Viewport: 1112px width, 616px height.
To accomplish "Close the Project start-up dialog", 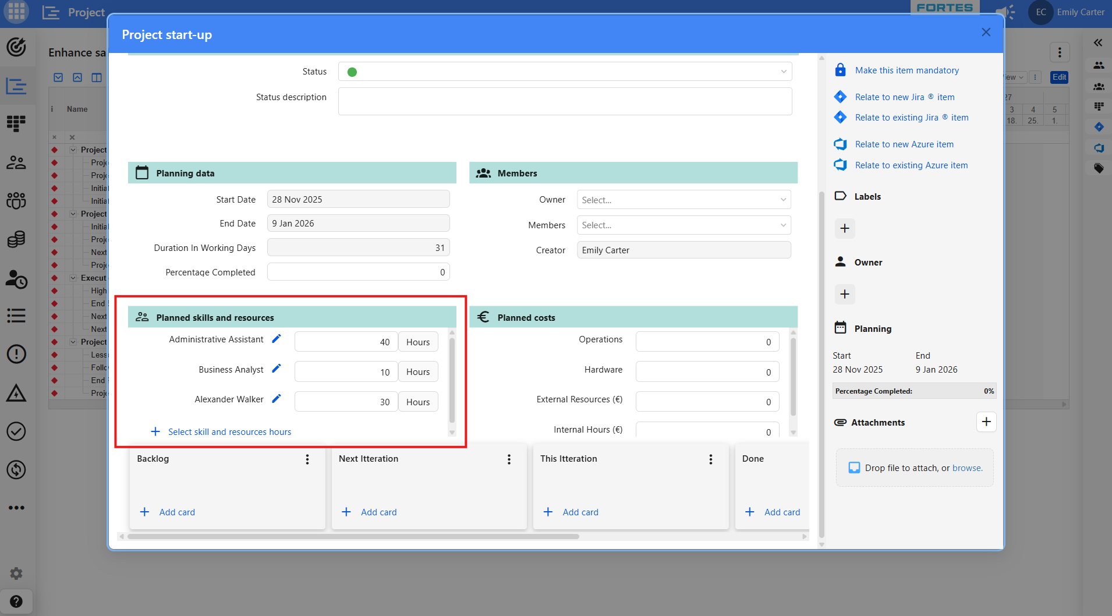I will coord(986,32).
